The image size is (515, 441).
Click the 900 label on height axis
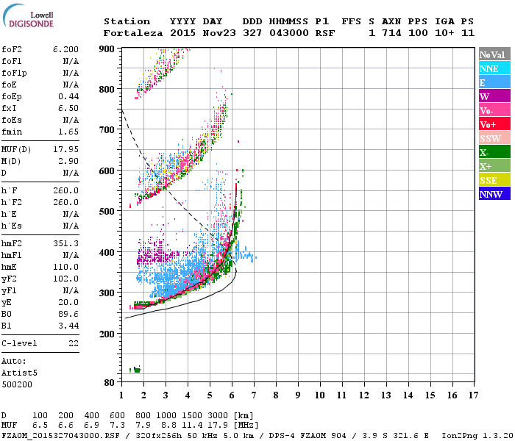point(107,49)
